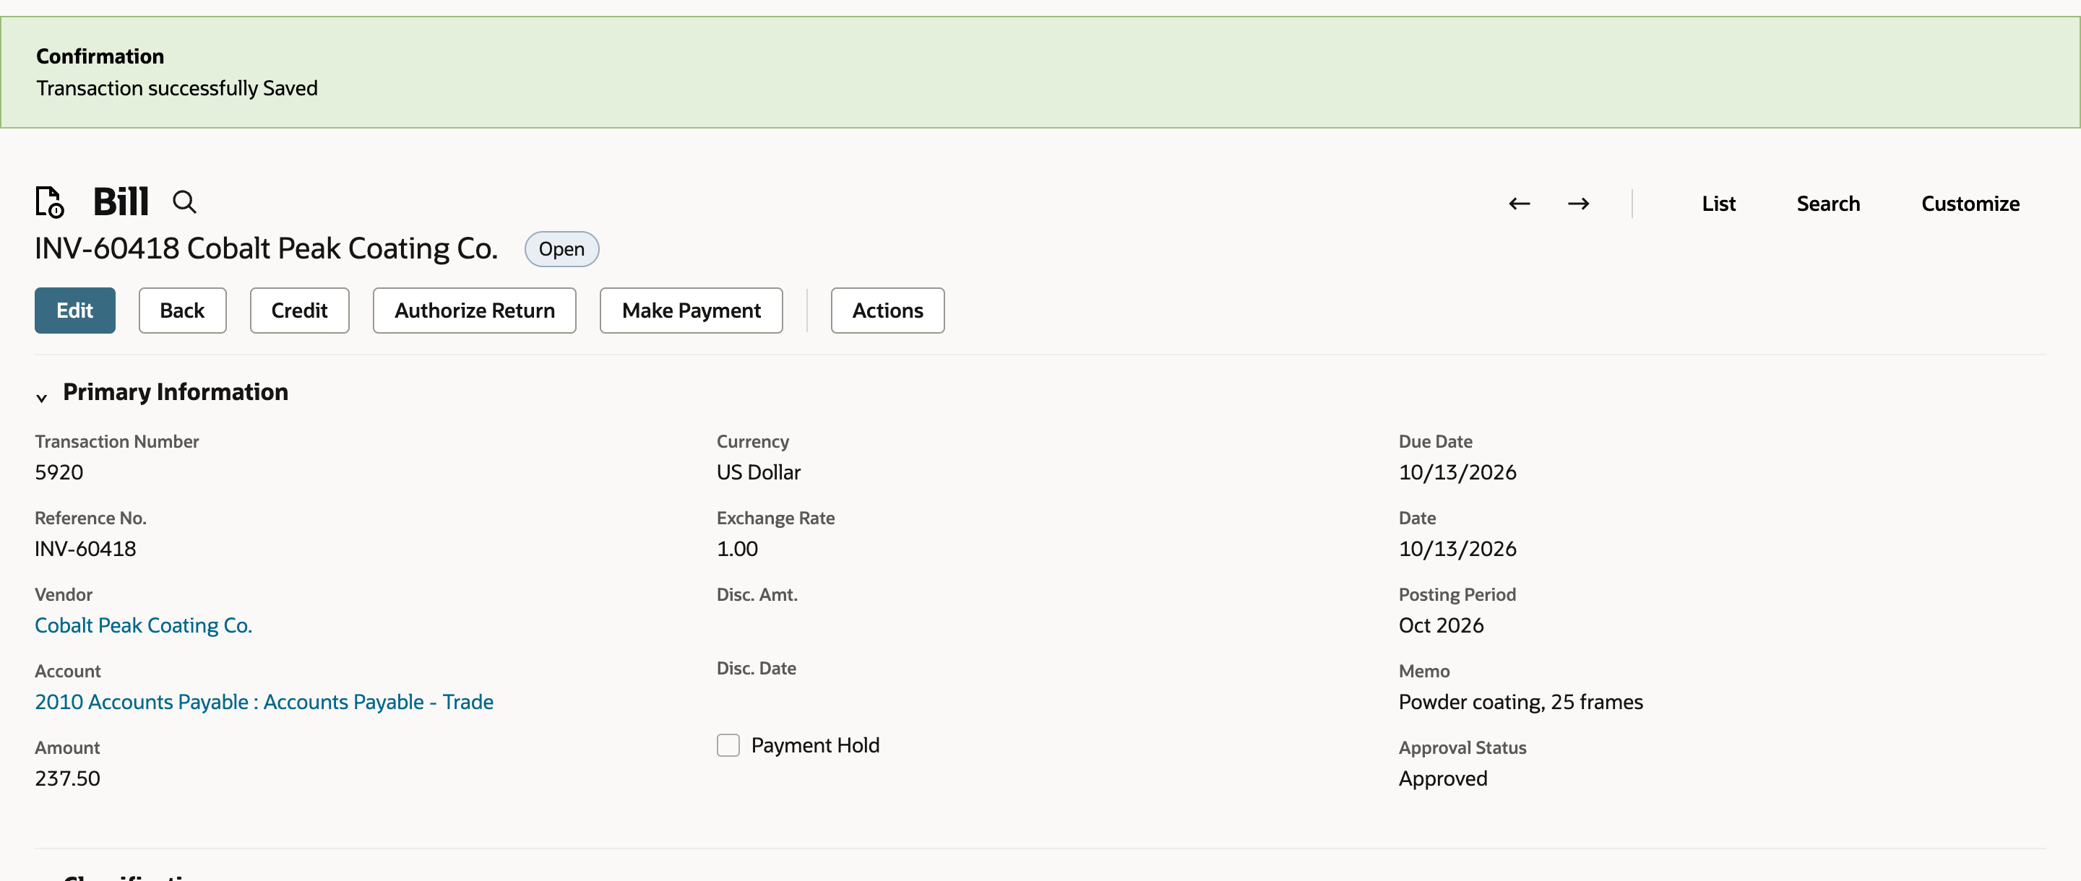
Task: Select the posting period Oct 2026
Action: (1440, 625)
